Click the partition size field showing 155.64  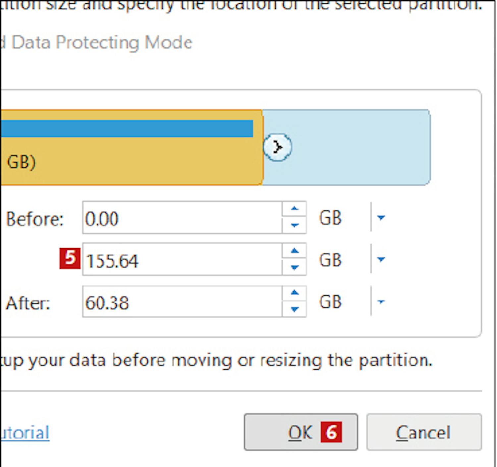click(x=182, y=260)
